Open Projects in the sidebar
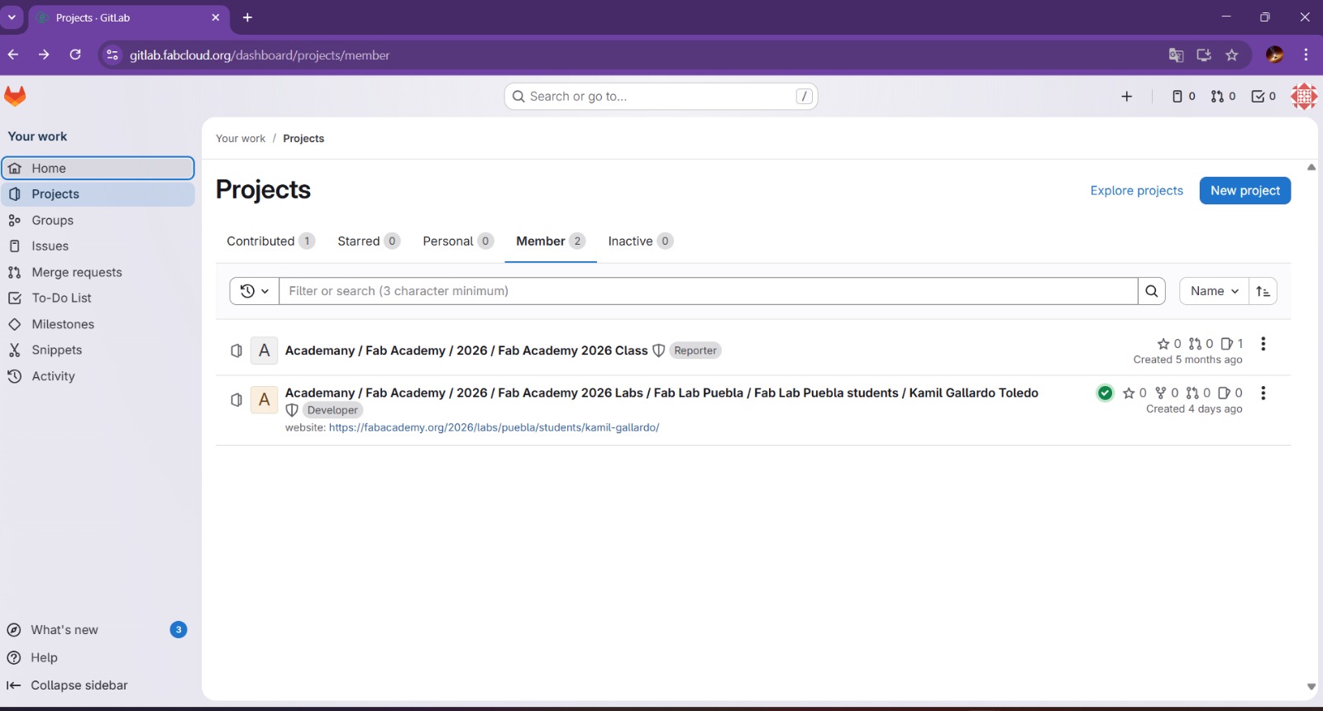 coord(98,194)
